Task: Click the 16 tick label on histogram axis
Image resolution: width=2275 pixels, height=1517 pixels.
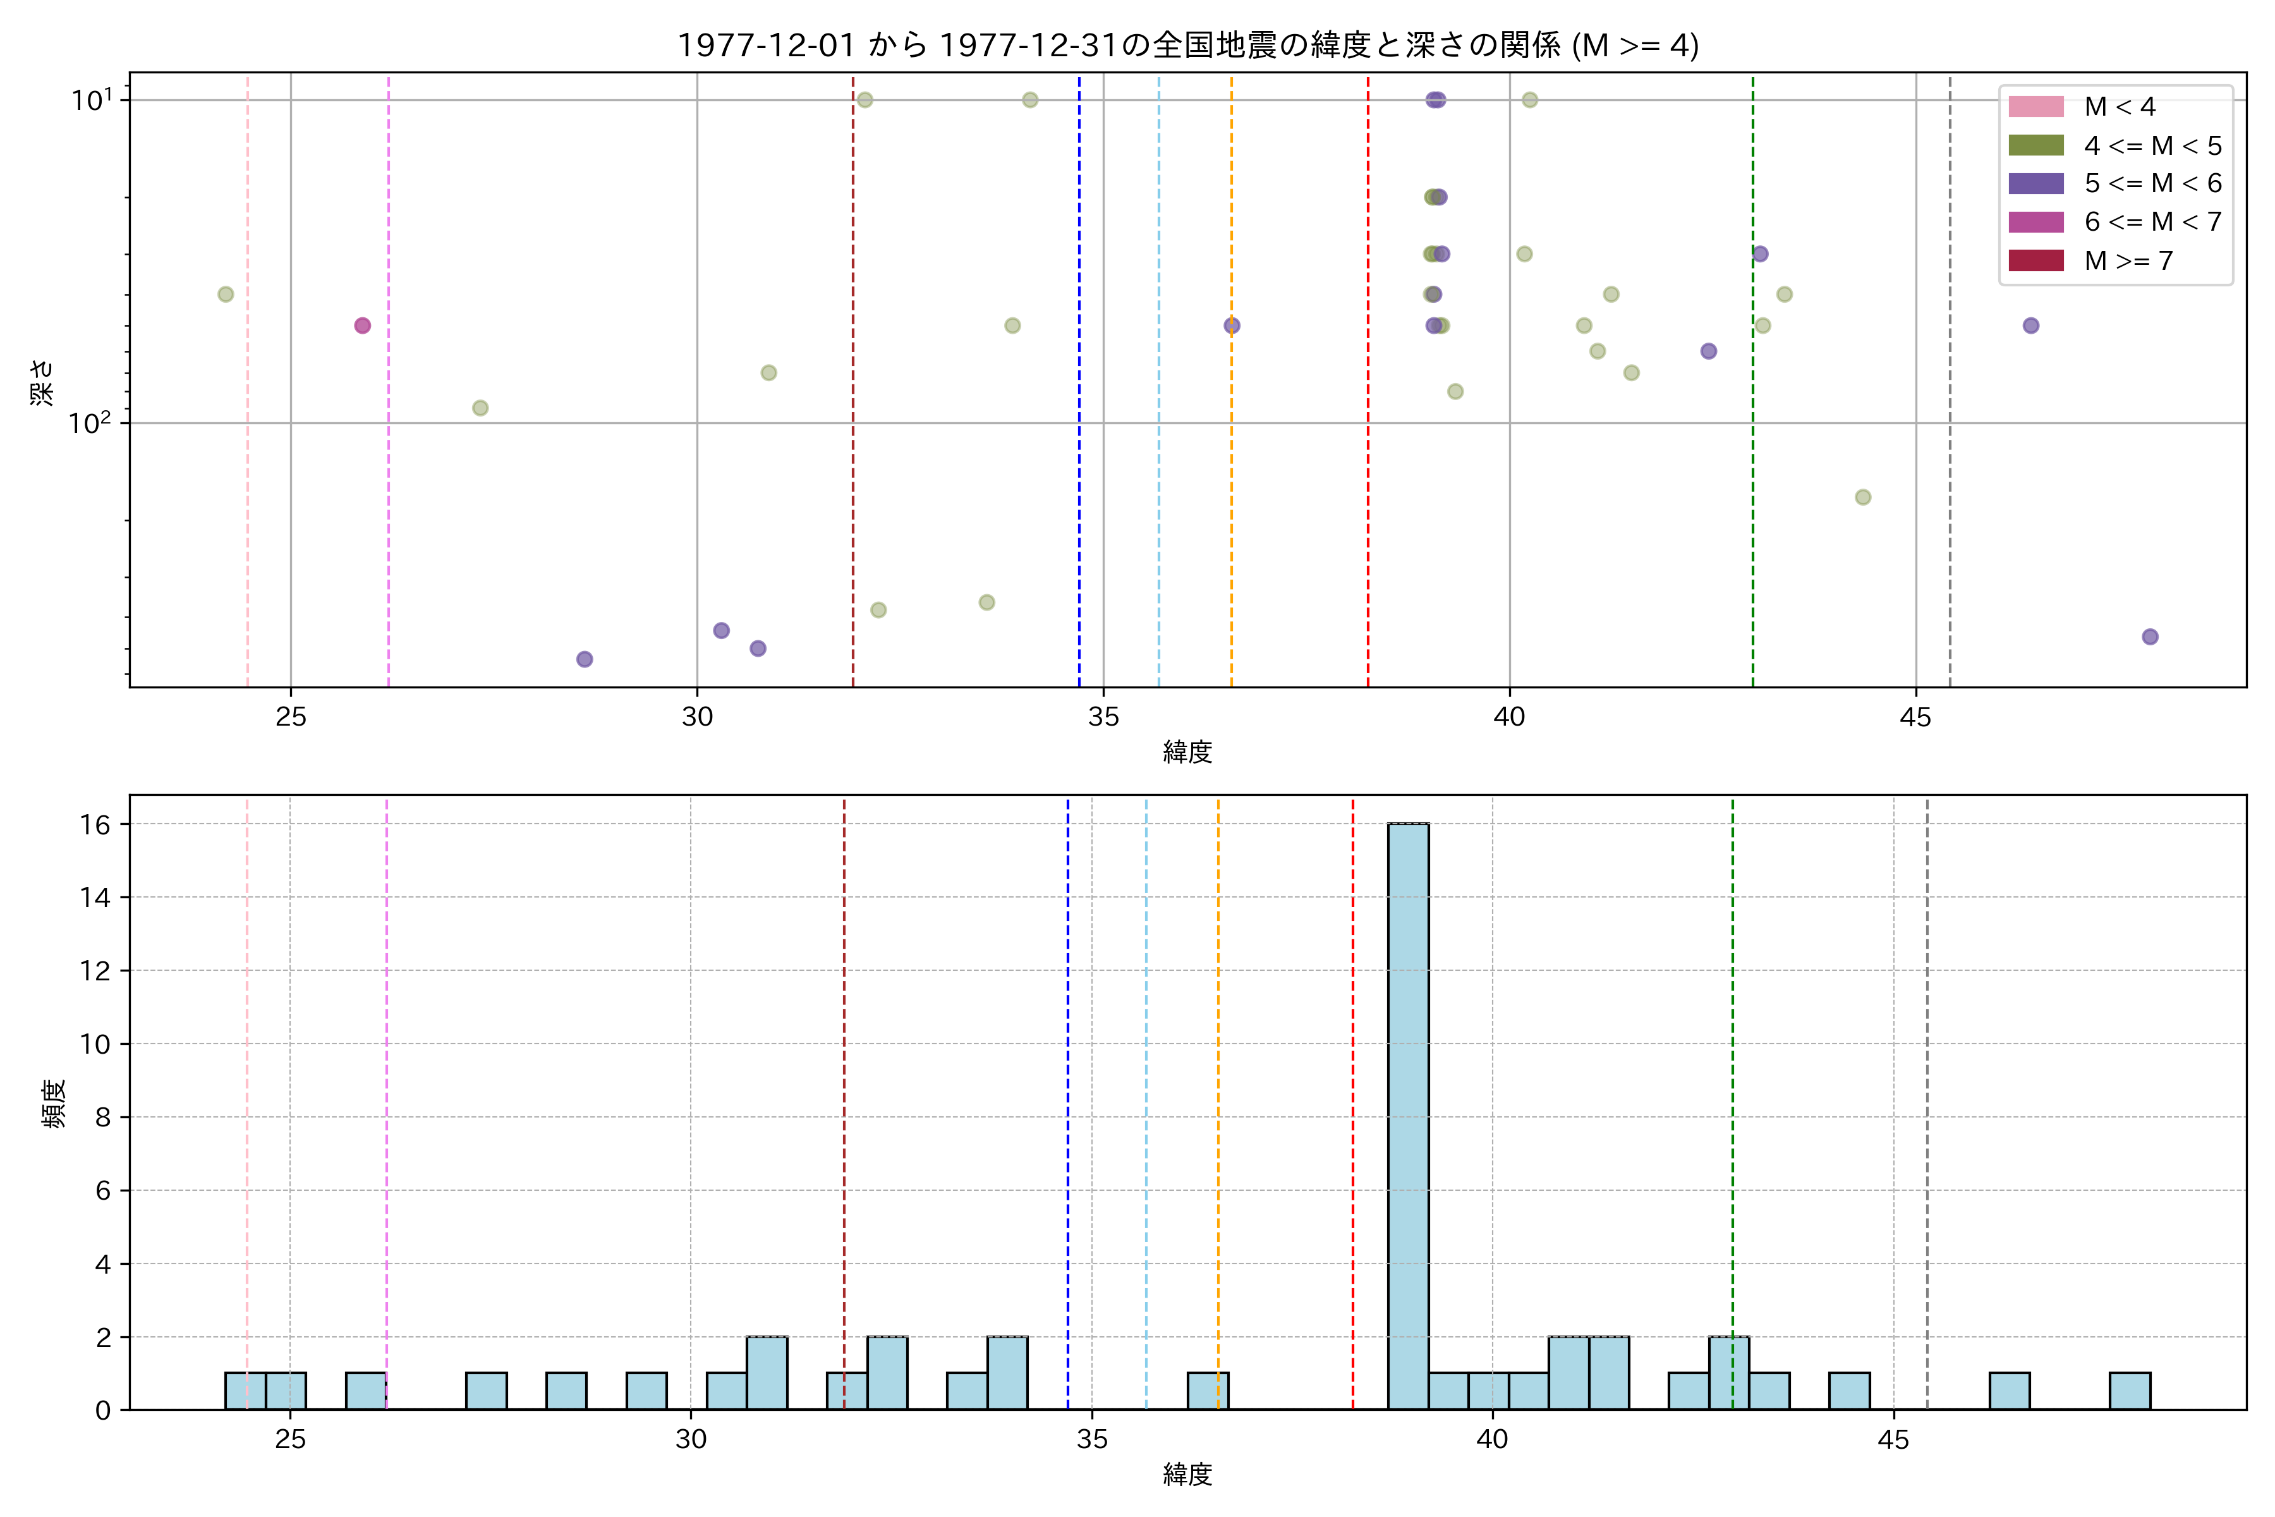Action: (x=95, y=824)
